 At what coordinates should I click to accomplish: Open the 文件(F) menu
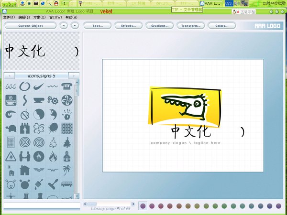coord(9,17)
